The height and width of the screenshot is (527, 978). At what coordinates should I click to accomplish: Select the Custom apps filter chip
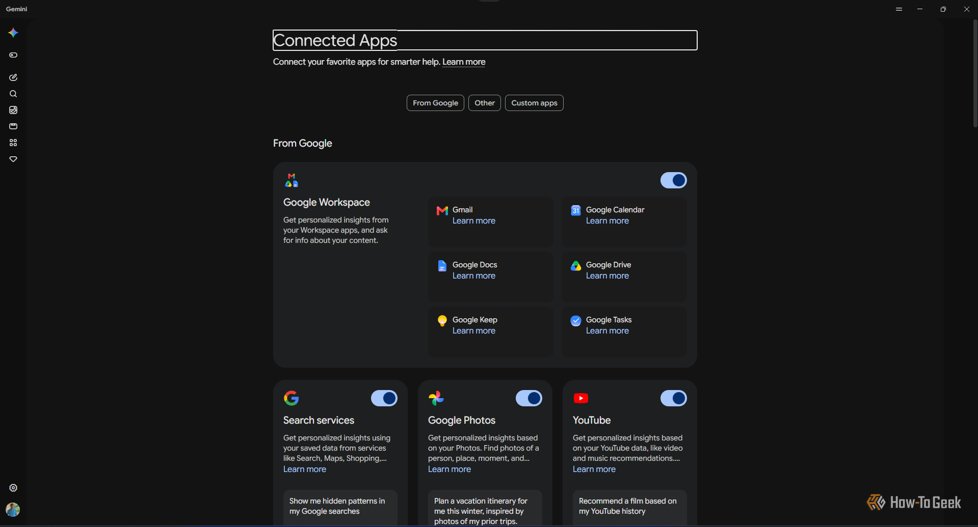coord(534,103)
